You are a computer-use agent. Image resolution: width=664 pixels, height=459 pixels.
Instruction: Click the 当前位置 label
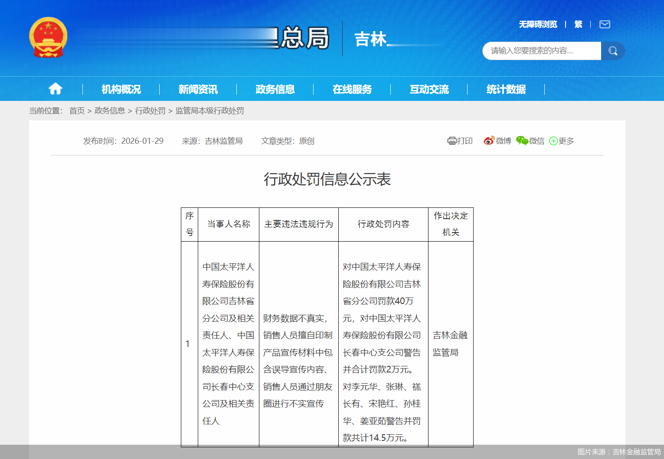click(x=46, y=111)
